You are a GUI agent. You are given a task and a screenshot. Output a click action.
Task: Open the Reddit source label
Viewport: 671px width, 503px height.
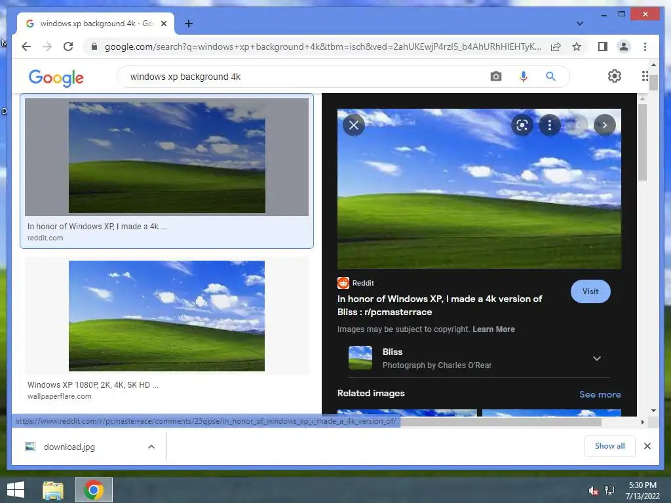pos(356,283)
